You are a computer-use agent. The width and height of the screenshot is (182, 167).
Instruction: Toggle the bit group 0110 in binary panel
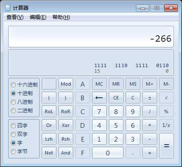point(162,65)
